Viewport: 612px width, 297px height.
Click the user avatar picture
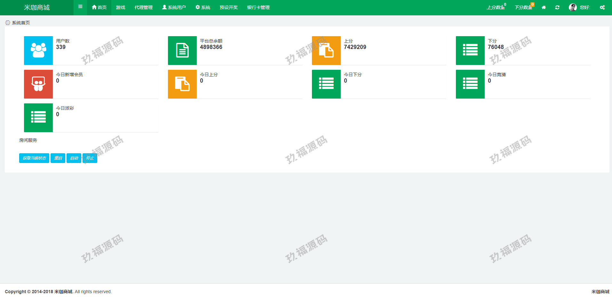coord(573,7)
